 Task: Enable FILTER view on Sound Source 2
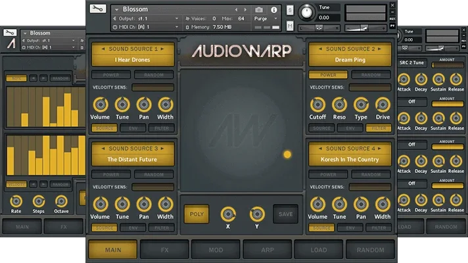coord(379,128)
